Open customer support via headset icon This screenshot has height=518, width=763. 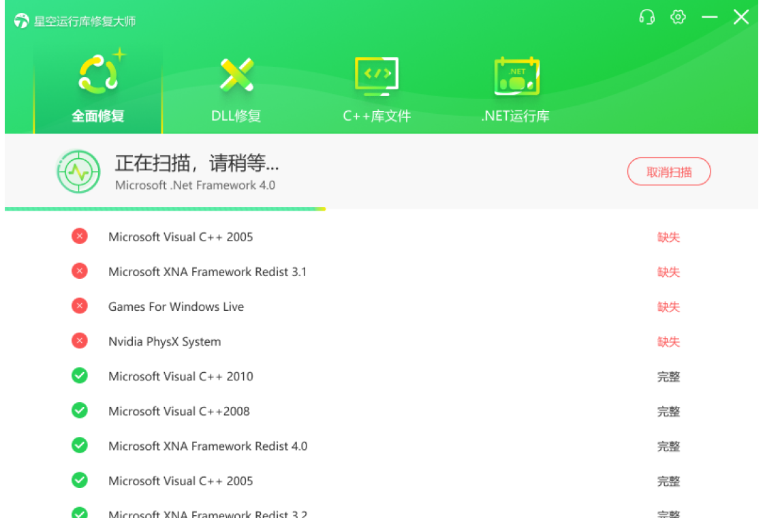[647, 18]
